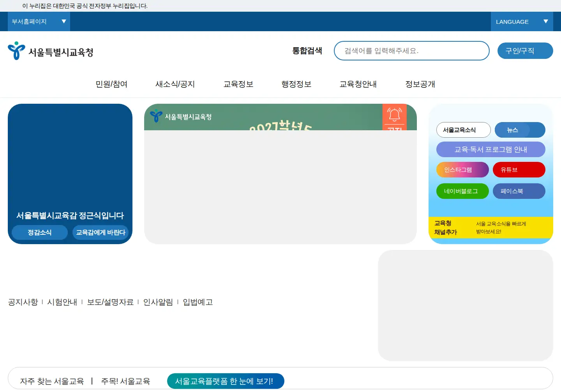Click the yellow 교육청 채널추가 banner
561x390 pixels.
pyautogui.click(x=491, y=227)
